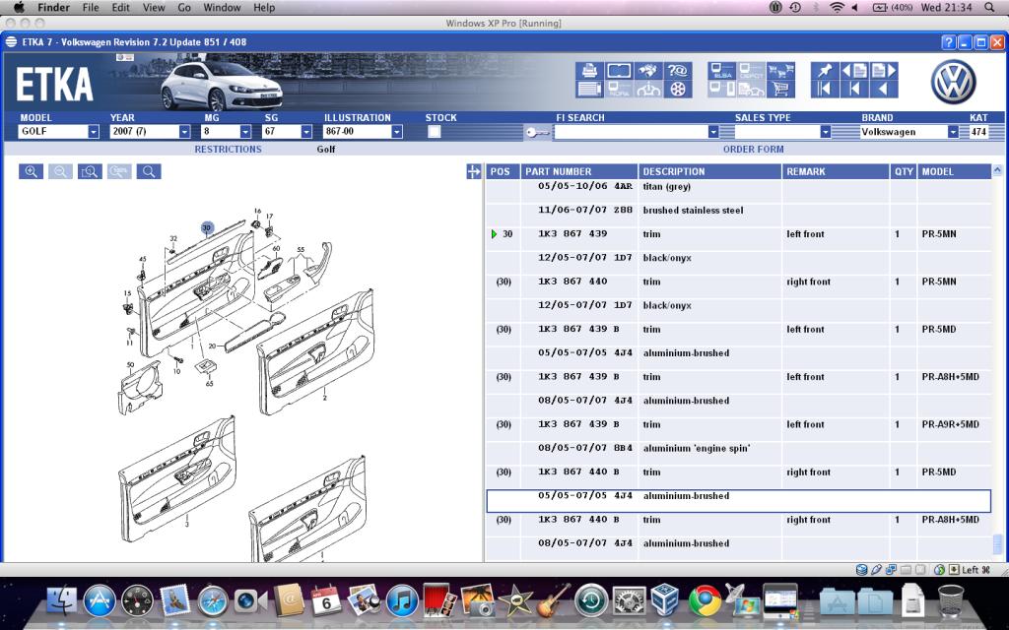Toggle the STOCK checkbox
The height and width of the screenshot is (630, 1009).
[435, 132]
